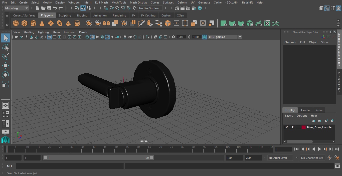Create a polygon pyramid from the shelf

[68, 23]
